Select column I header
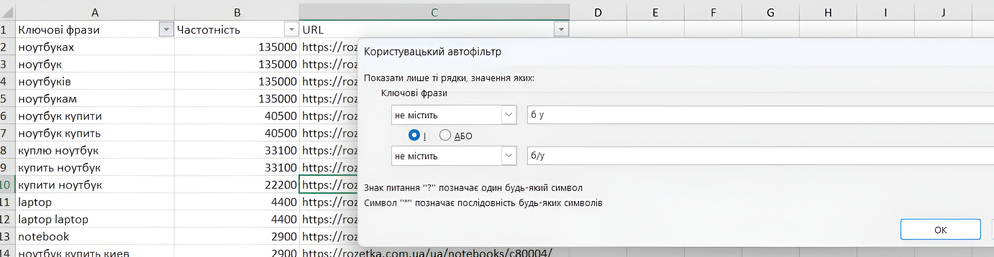 click(x=885, y=12)
